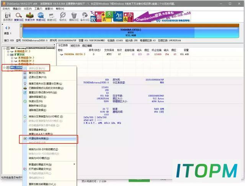Choose 重建主引导记录(MBR) entry
This screenshot has width=245, height=186.
pyautogui.click(x=50, y=93)
